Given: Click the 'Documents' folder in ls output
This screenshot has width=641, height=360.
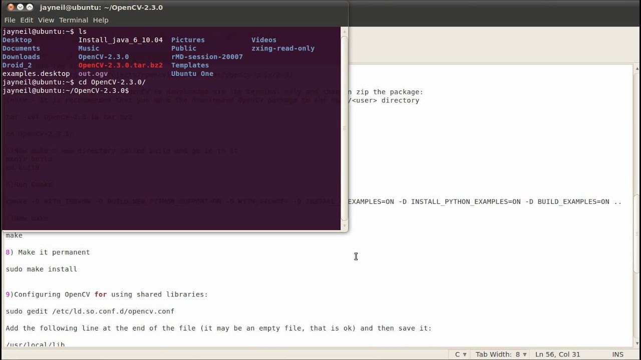Looking at the screenshot, I should click(x=21, y=48).
